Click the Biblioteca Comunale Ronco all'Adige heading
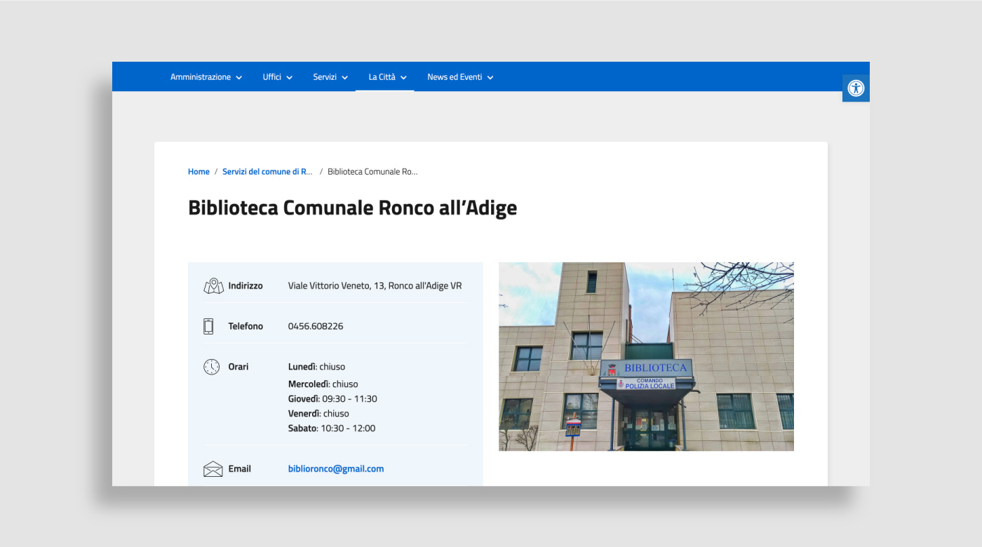 [352, 208]
